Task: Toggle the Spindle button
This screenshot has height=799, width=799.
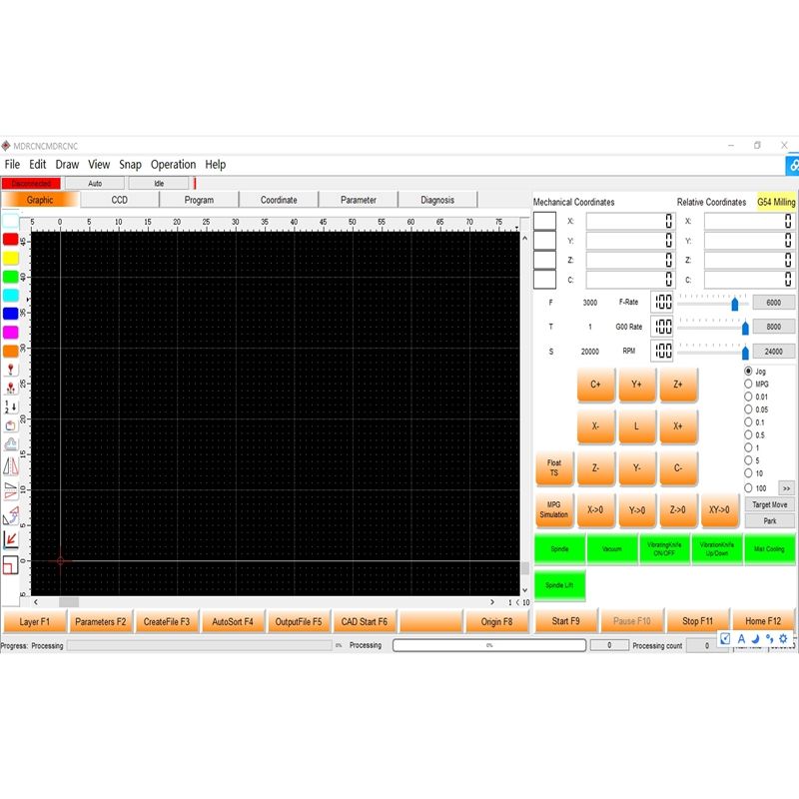Action: pyautogui.click(x=559, y=549)
